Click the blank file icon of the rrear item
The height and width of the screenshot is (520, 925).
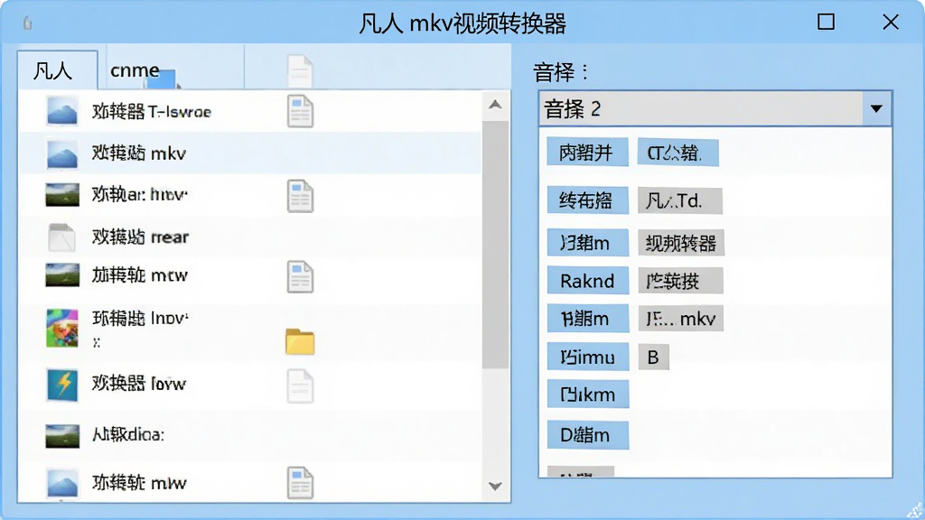(62, 237)
